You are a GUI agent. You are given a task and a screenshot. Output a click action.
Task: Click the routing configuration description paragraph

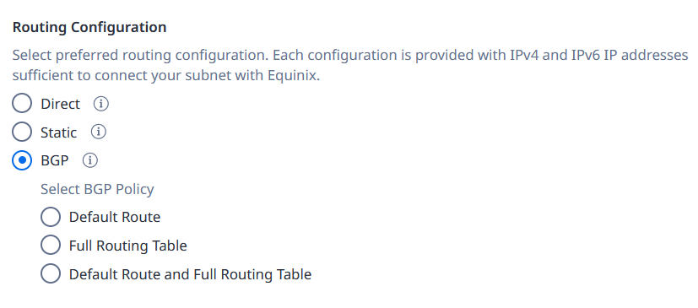(x=350, y=66)
